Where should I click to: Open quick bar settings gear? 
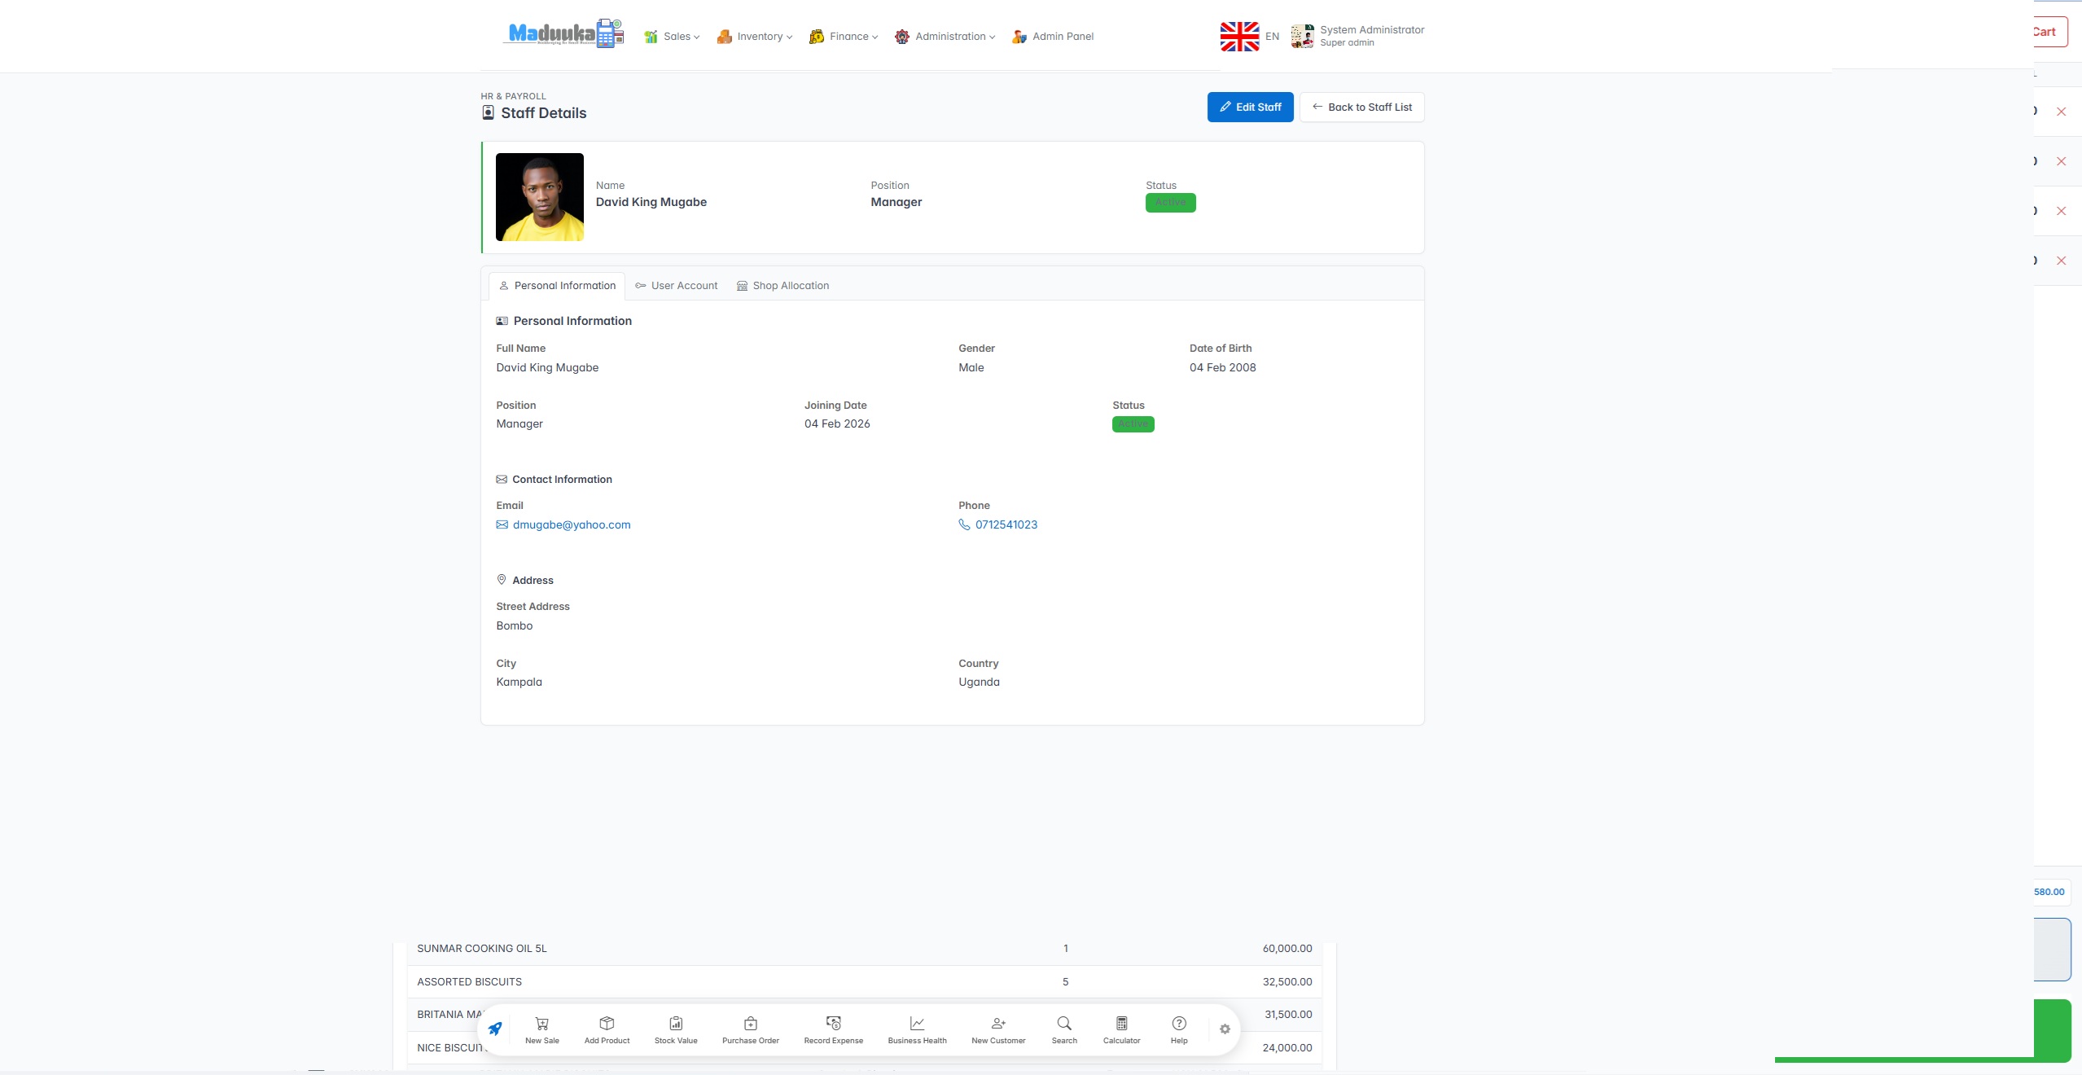[1224, 1029]
